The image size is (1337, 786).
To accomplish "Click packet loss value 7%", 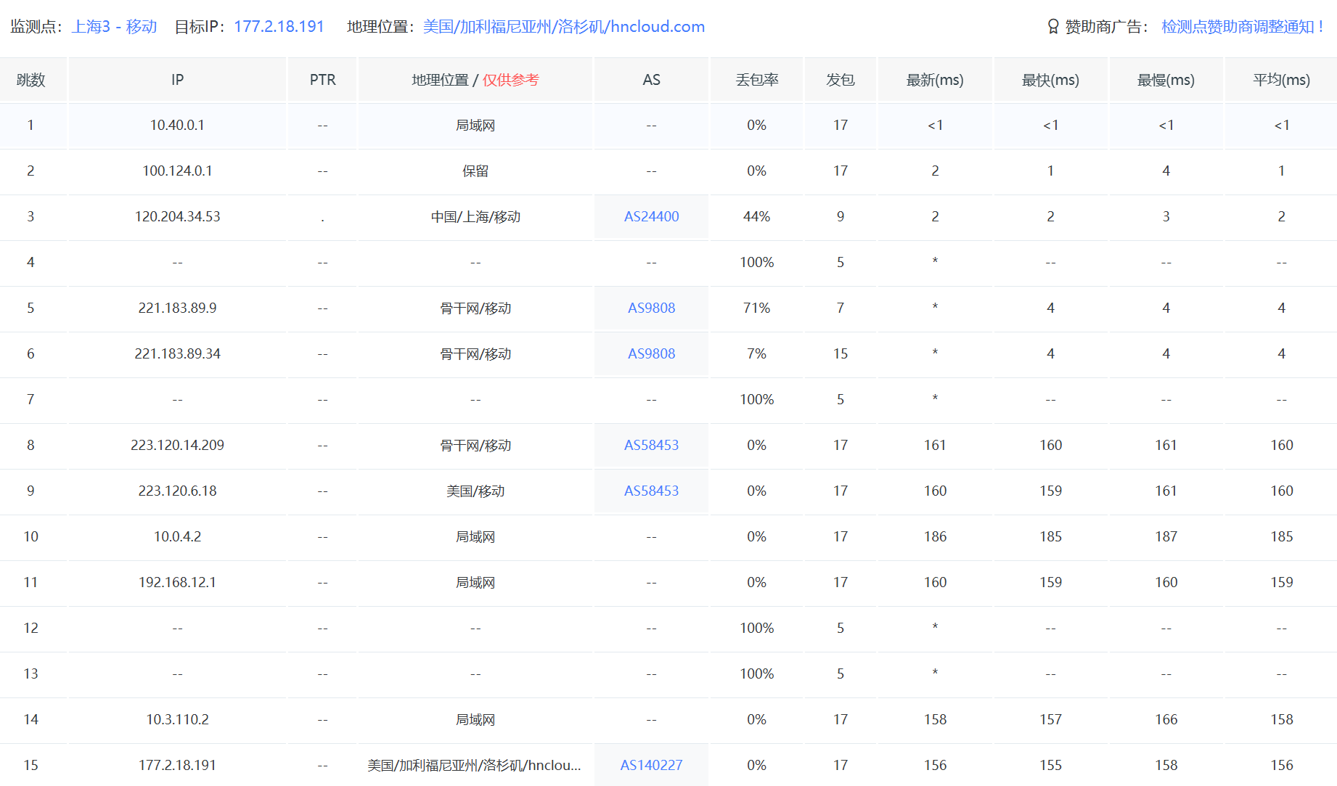I will pos(756,353).
